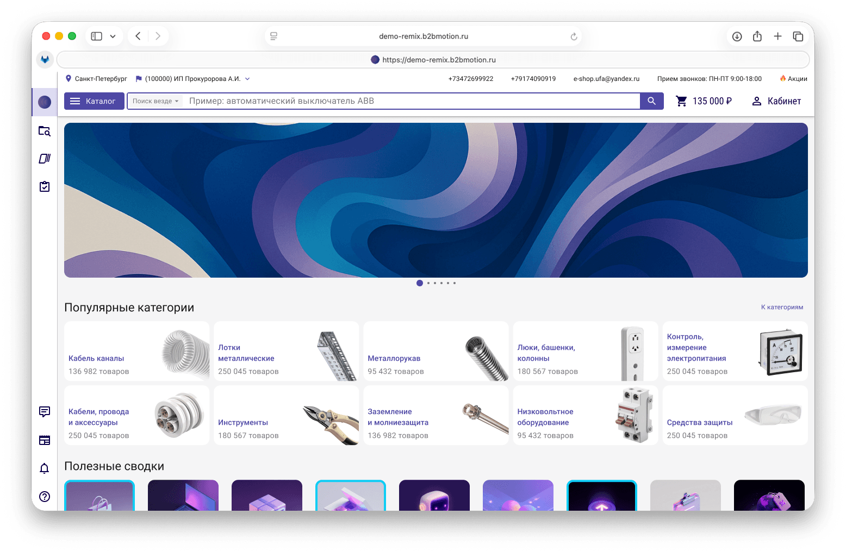Open the Каталог menu button
846x552 pixels.
coord(95,101)
